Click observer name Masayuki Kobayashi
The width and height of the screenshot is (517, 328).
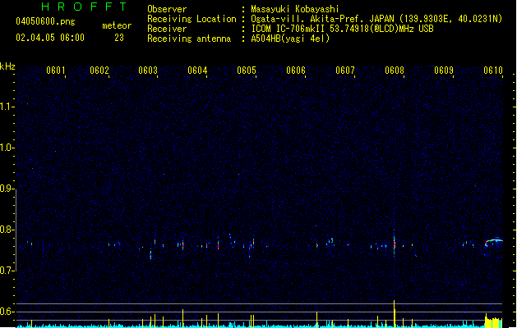click(x=295, y=9)
